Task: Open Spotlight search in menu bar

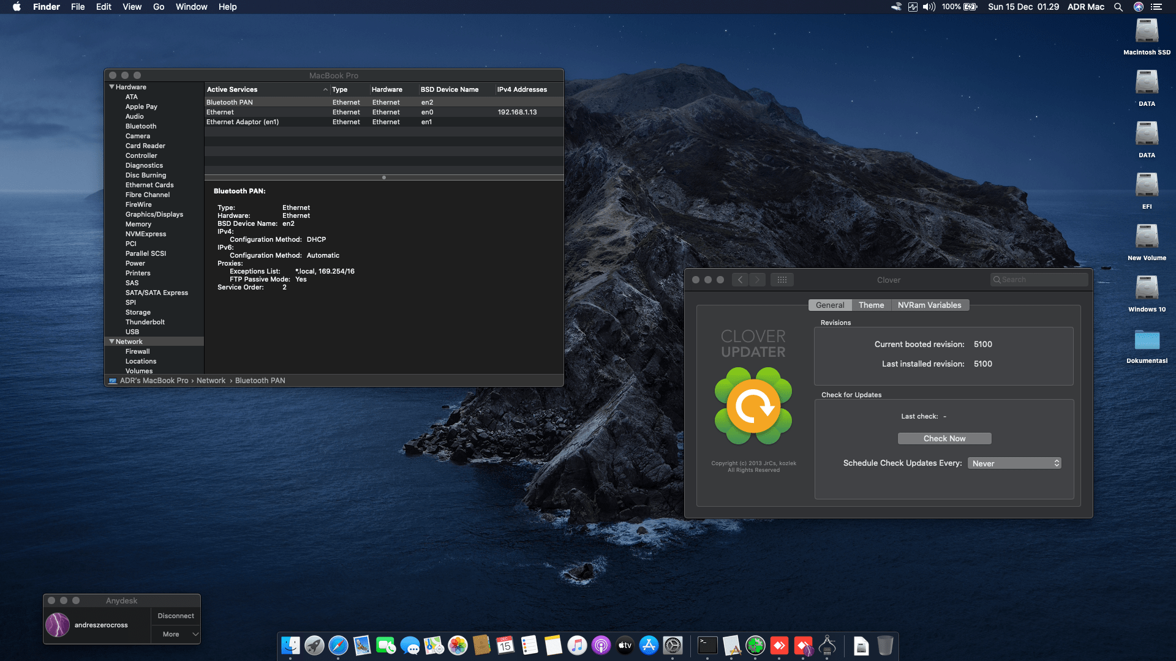Action: [x=1118, y=7]
